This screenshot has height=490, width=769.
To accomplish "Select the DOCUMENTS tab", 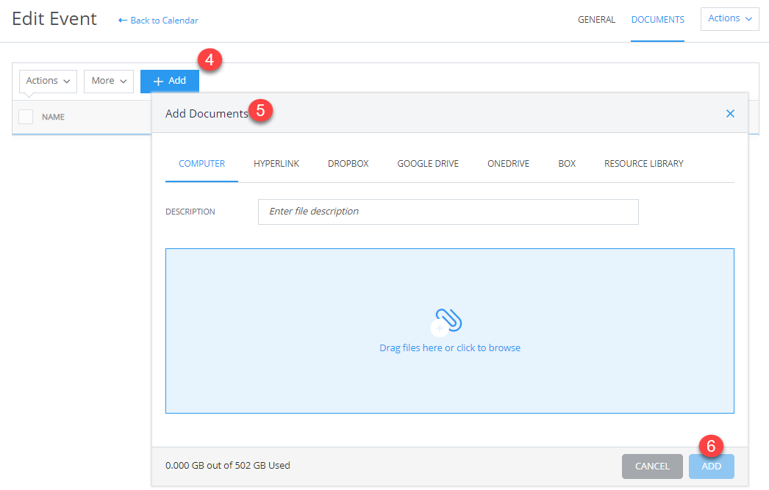I will (658, 20).
